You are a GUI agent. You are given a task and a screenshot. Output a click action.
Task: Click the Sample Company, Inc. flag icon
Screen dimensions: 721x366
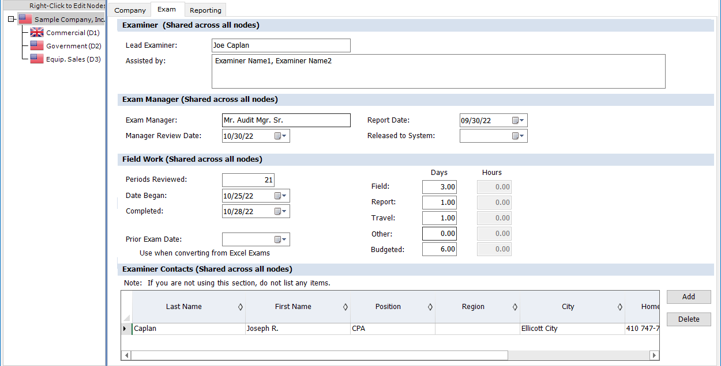(x=25, y=20)
